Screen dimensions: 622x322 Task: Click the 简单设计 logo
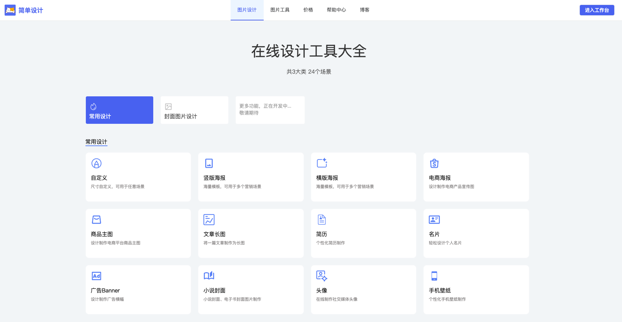tap(24, 10)
